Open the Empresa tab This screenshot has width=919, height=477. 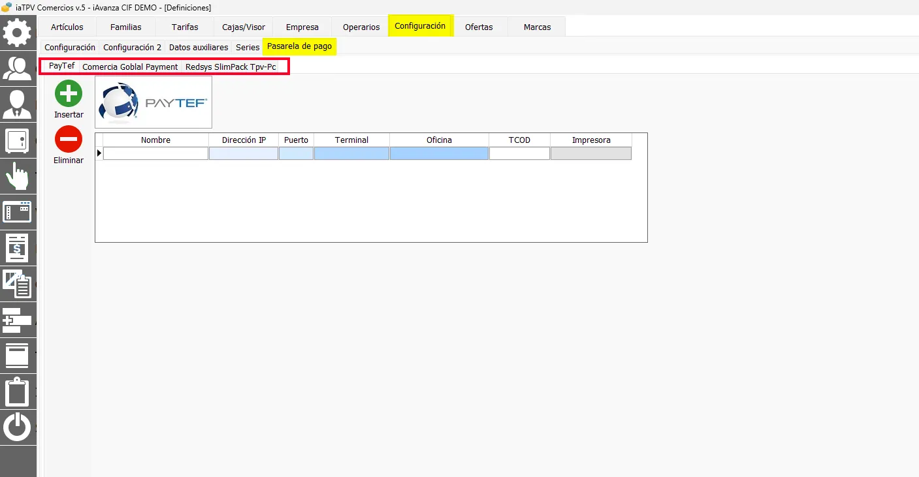[302, 27]
